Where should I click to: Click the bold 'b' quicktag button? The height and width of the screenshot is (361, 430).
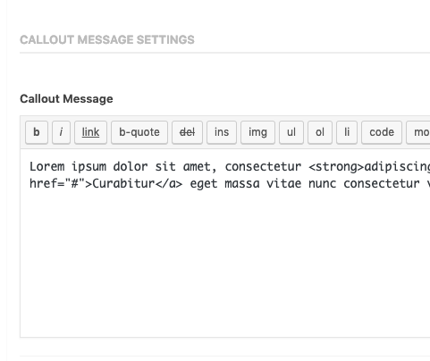coord(37,132)
